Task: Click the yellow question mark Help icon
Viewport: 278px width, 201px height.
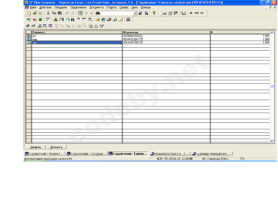Action: tap(154, 13)
